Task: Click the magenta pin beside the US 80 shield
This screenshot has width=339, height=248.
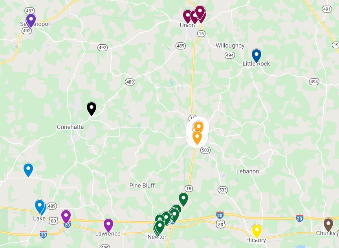Action: [x=66, y=217]
